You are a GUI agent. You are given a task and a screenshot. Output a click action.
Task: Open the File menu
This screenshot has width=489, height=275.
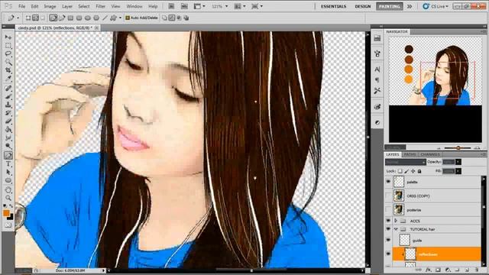[x=21, y=6]
